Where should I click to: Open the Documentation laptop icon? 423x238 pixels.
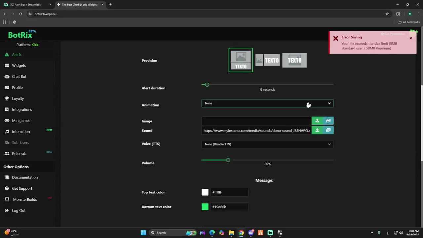pyautogui.click(x=7, y=178)
